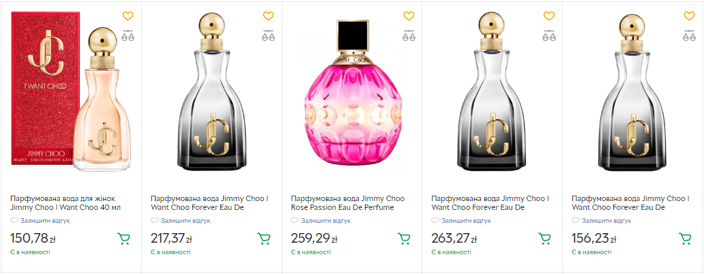Screen dimensions: 704x274
Task: Favorite the I Want Choo 40 мл perfume
Action: tap(128, 16)
